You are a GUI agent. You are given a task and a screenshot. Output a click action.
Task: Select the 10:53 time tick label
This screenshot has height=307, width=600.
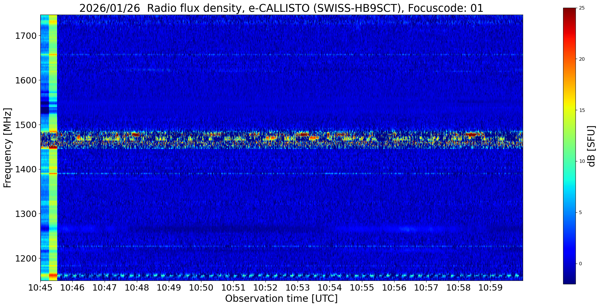[x=298, y=287]
